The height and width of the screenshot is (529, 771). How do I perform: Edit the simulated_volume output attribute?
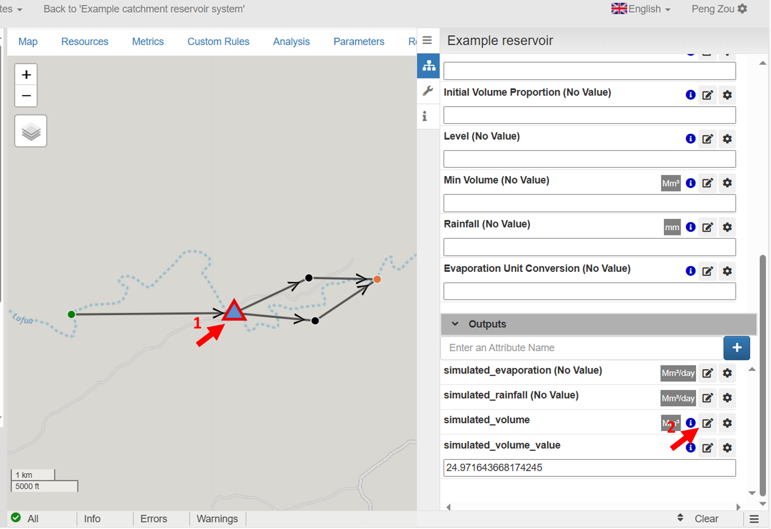tap(707, 423)
